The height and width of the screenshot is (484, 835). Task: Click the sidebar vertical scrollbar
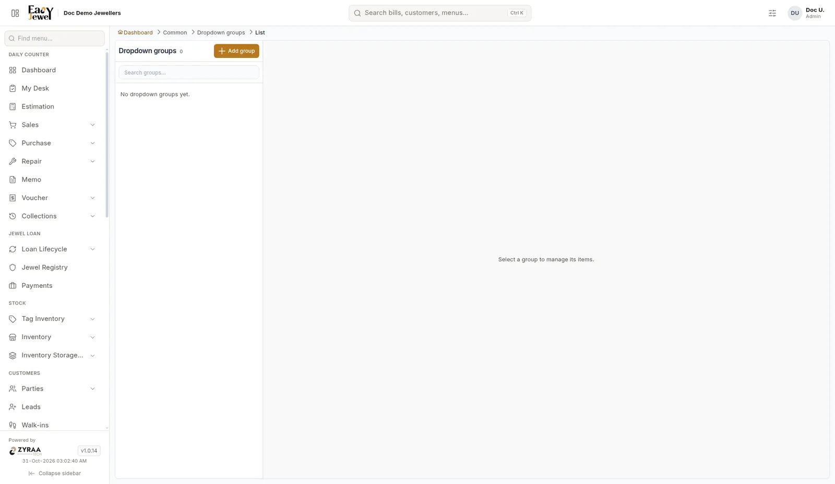coord(107,135)
